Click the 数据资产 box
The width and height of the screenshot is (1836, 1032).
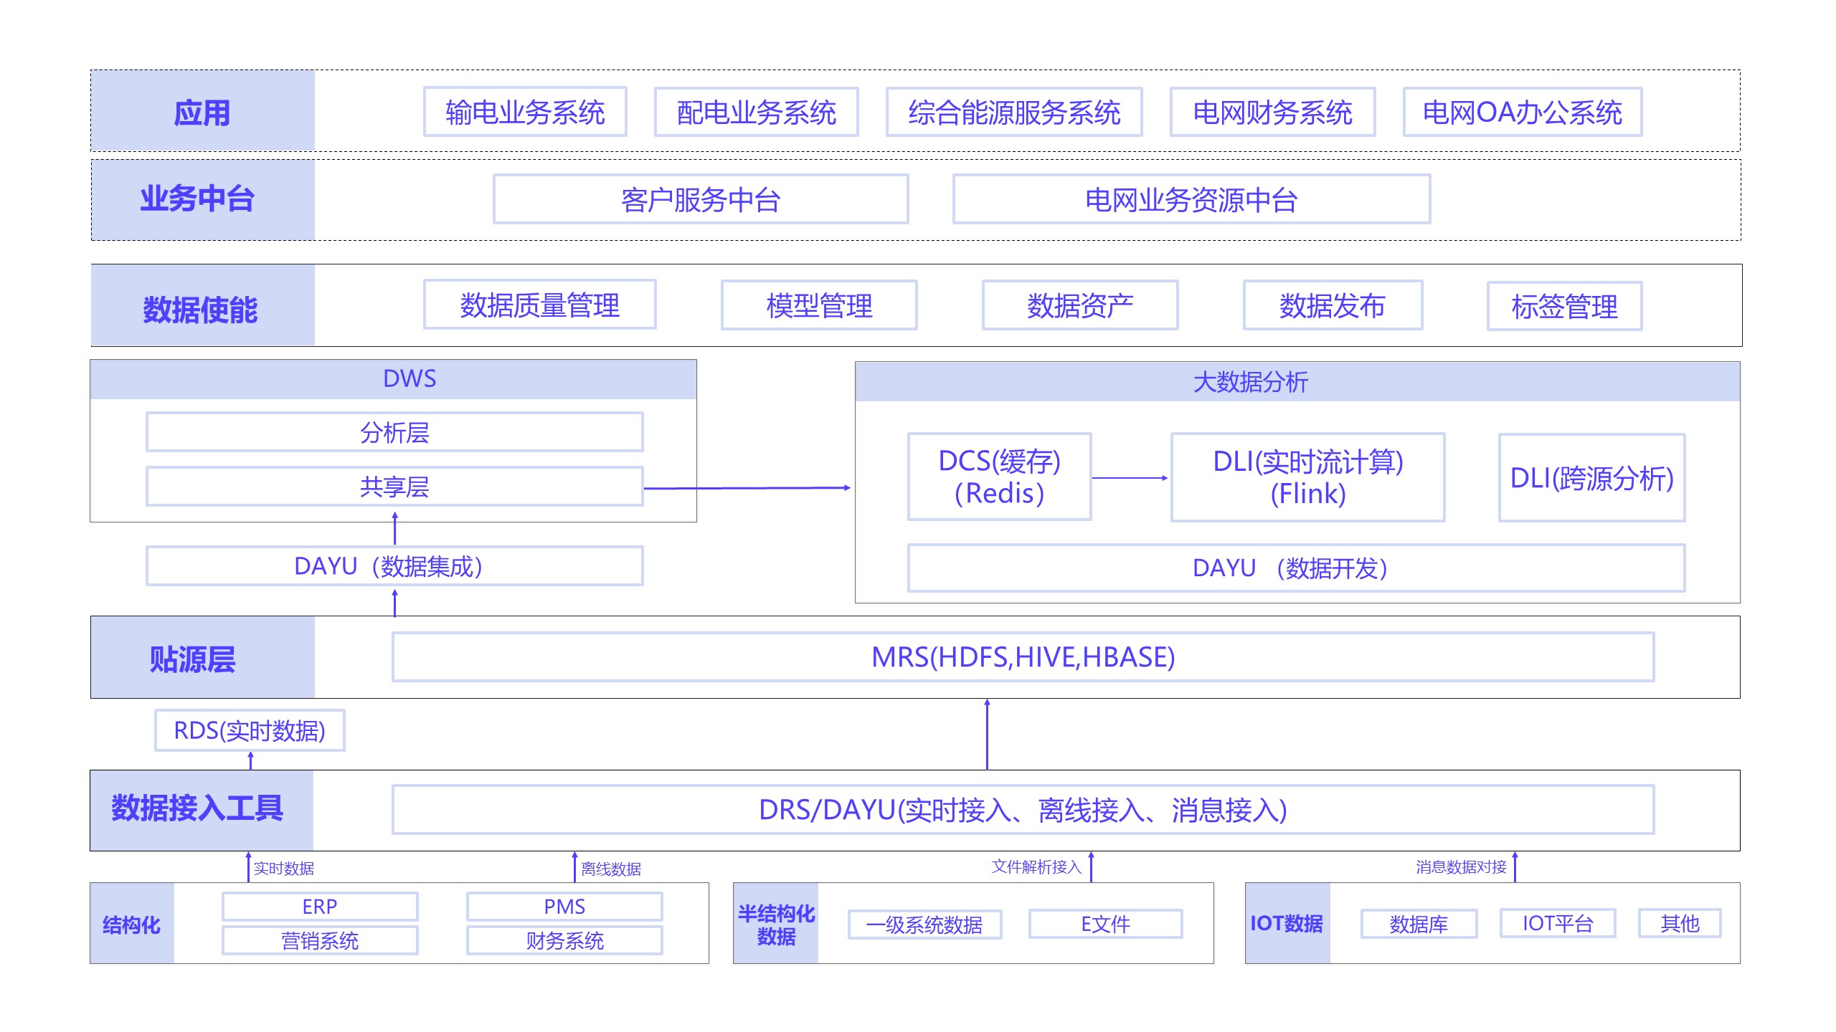(x=1080, y=305)
